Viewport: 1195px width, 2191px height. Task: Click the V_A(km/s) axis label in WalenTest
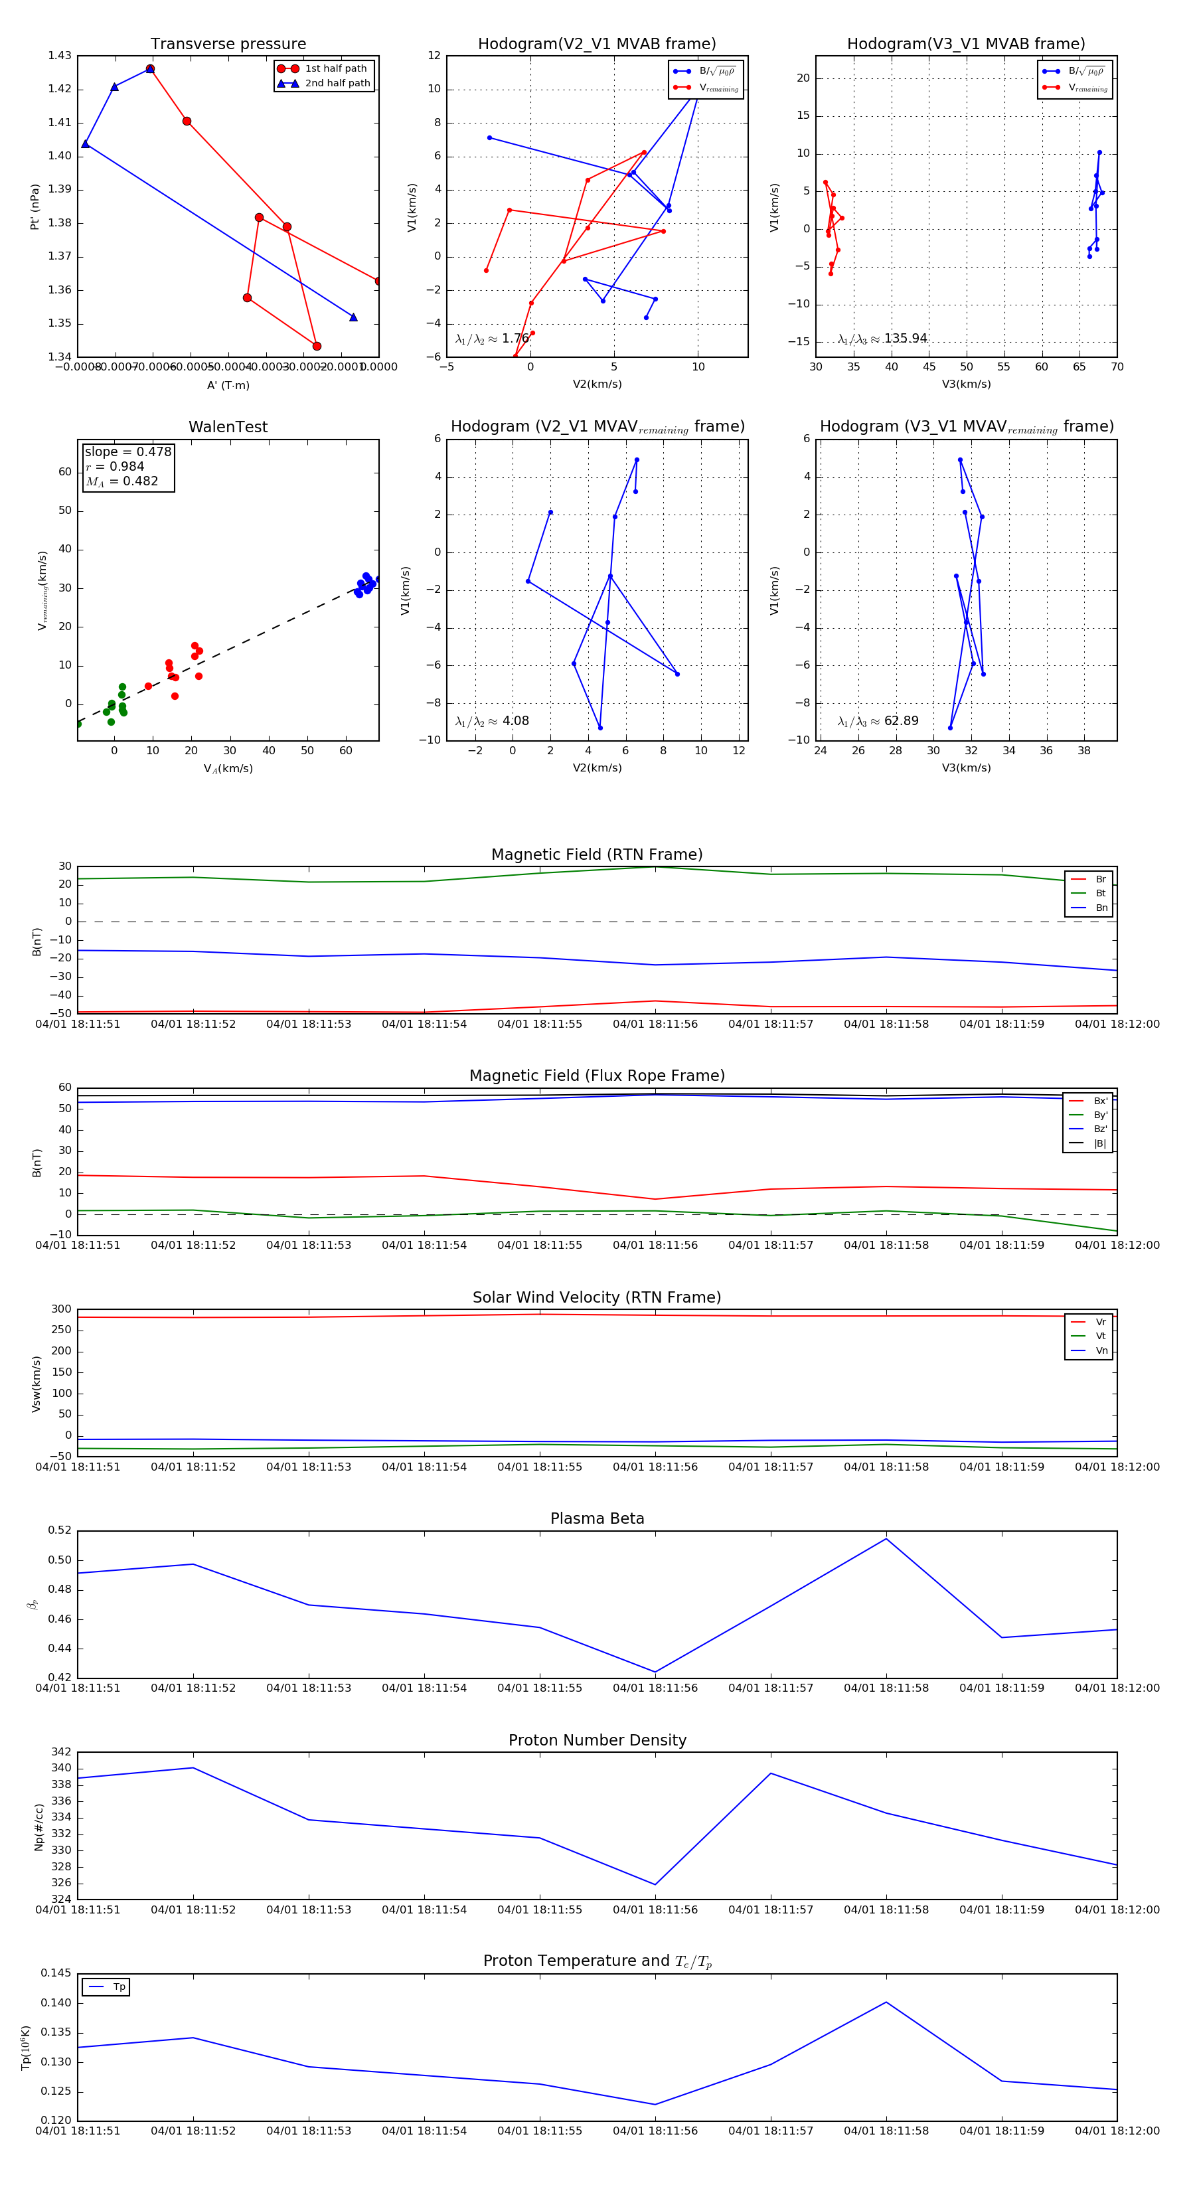coord(228,769)
